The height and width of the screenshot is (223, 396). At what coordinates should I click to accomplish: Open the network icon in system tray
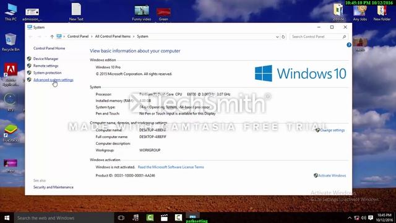tap(356, 217)
